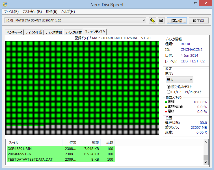Click the disc ID value CMCMAGCN2
Image resolution: width=214 pixels, height=170 pixels.
[191, 50]
